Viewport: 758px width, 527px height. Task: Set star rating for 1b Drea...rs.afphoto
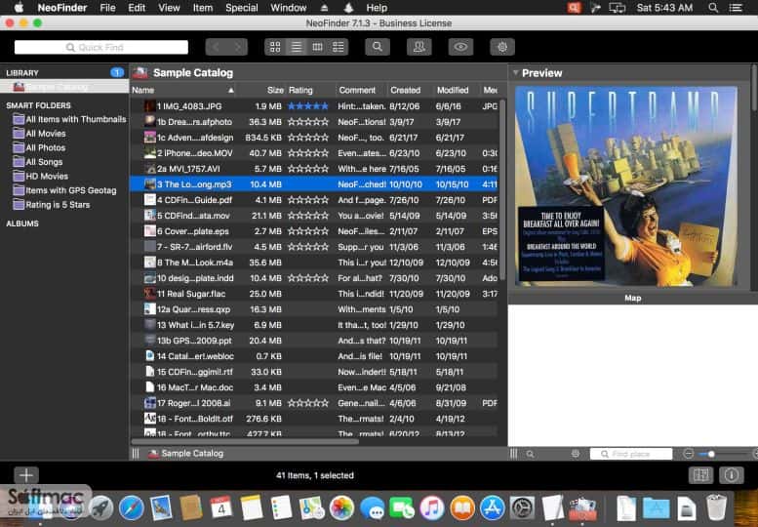point(308,122)
